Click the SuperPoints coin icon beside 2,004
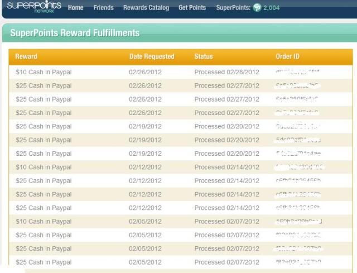The image size is (357, 273). pos(257,8)
